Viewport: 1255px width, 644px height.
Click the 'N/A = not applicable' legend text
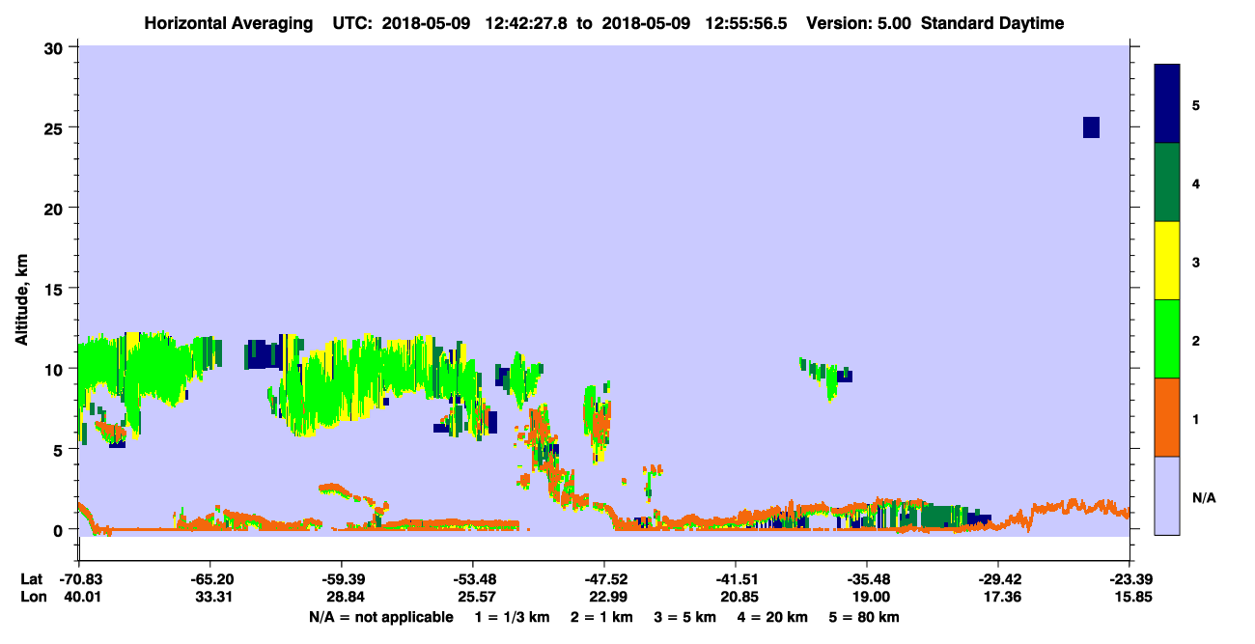point(380,617)
